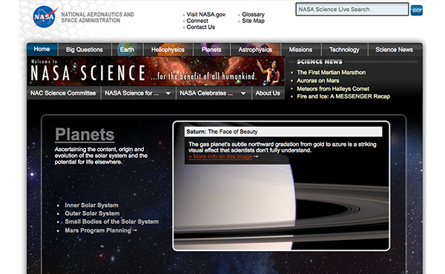Focus the NASA Science Live Search field
Image resolution: width=445 pixels, height=274 pixels.
click(352, 10)
